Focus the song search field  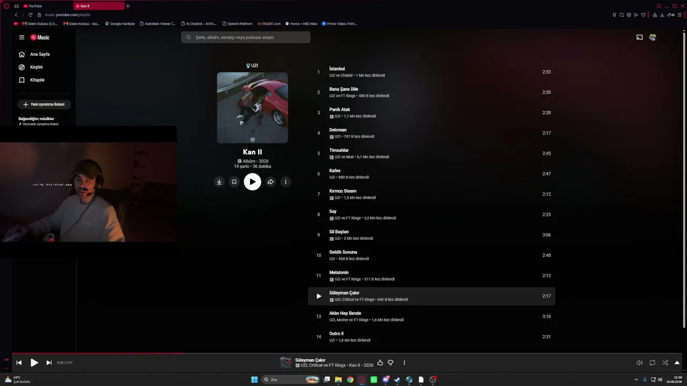coord(246,37)
